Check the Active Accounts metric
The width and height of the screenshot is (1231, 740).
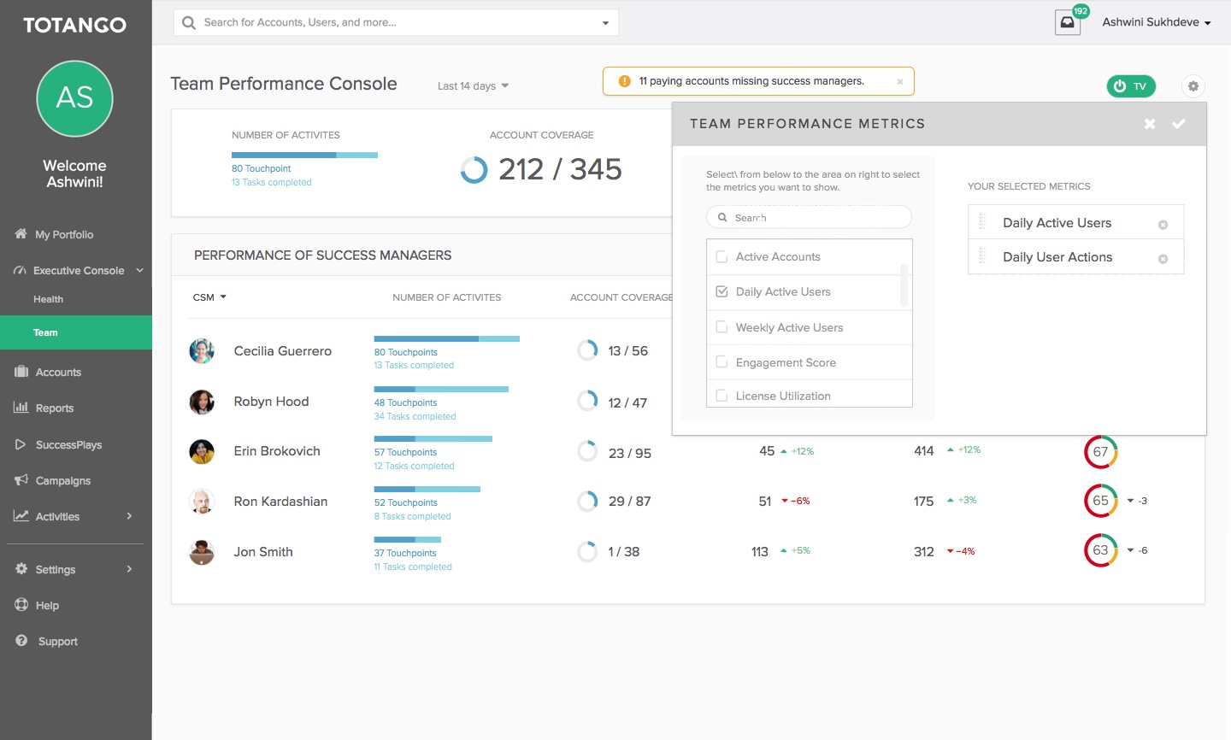click(722, 256)
